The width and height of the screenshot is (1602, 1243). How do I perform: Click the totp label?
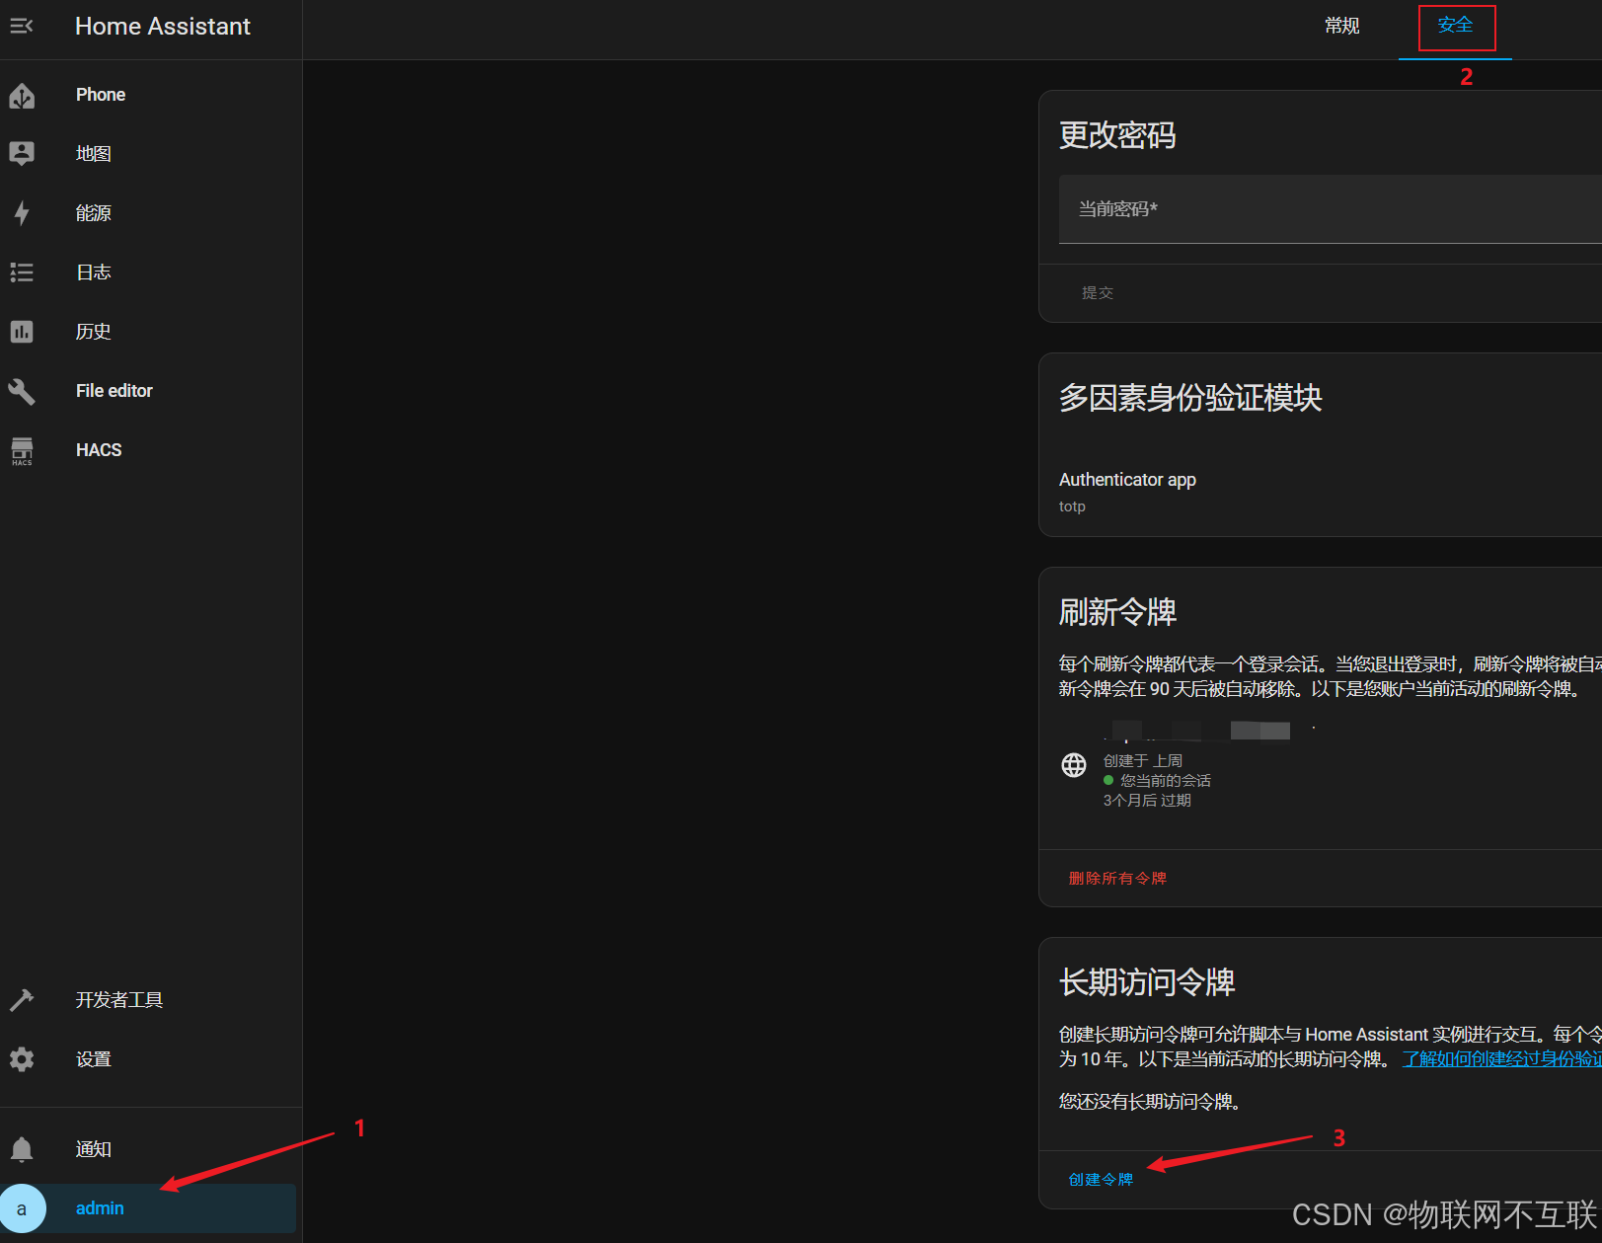pos(1072,506)
